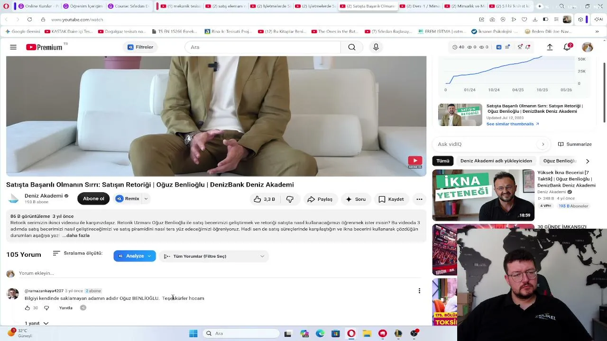Viewport: 607px width, 341px height.
Task: Dislike the ramazankaya4207 comment
Action: click(x=46, y=308)
